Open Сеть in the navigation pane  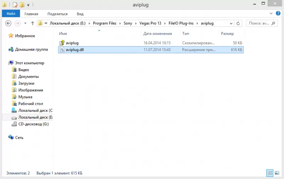[x=19, y=138]
